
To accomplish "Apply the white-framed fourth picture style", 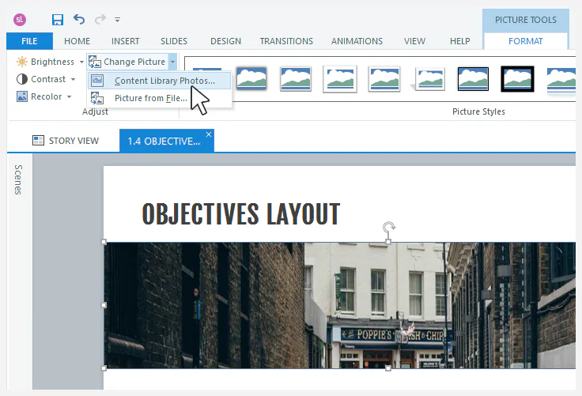I will [340, 79].
